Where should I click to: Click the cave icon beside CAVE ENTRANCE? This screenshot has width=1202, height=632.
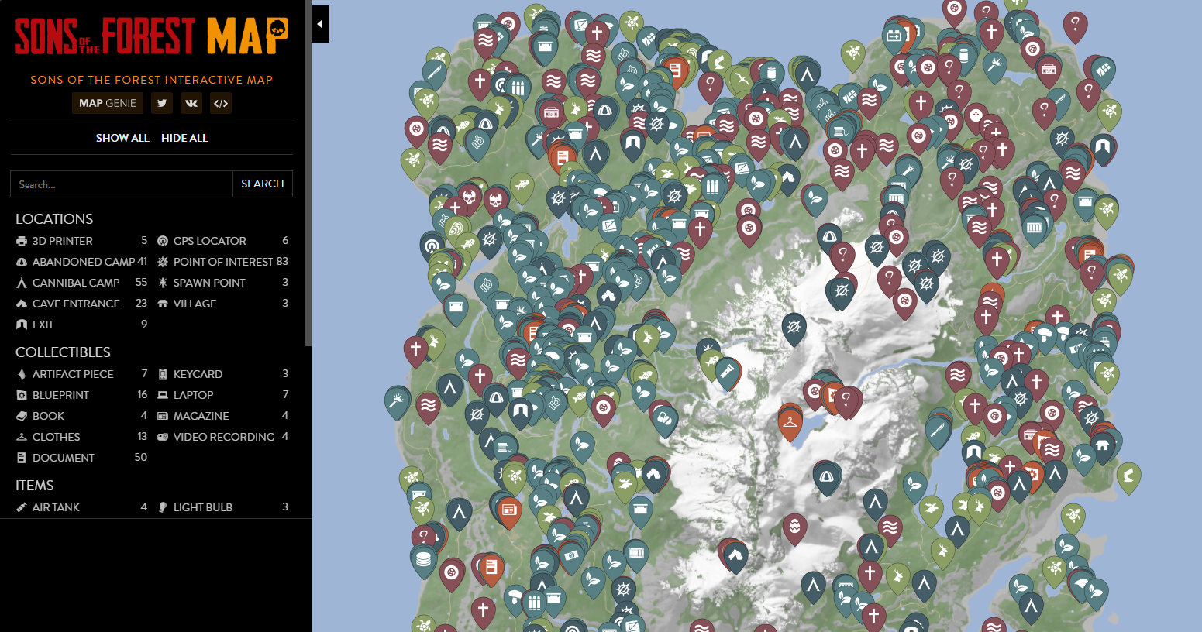22,304
